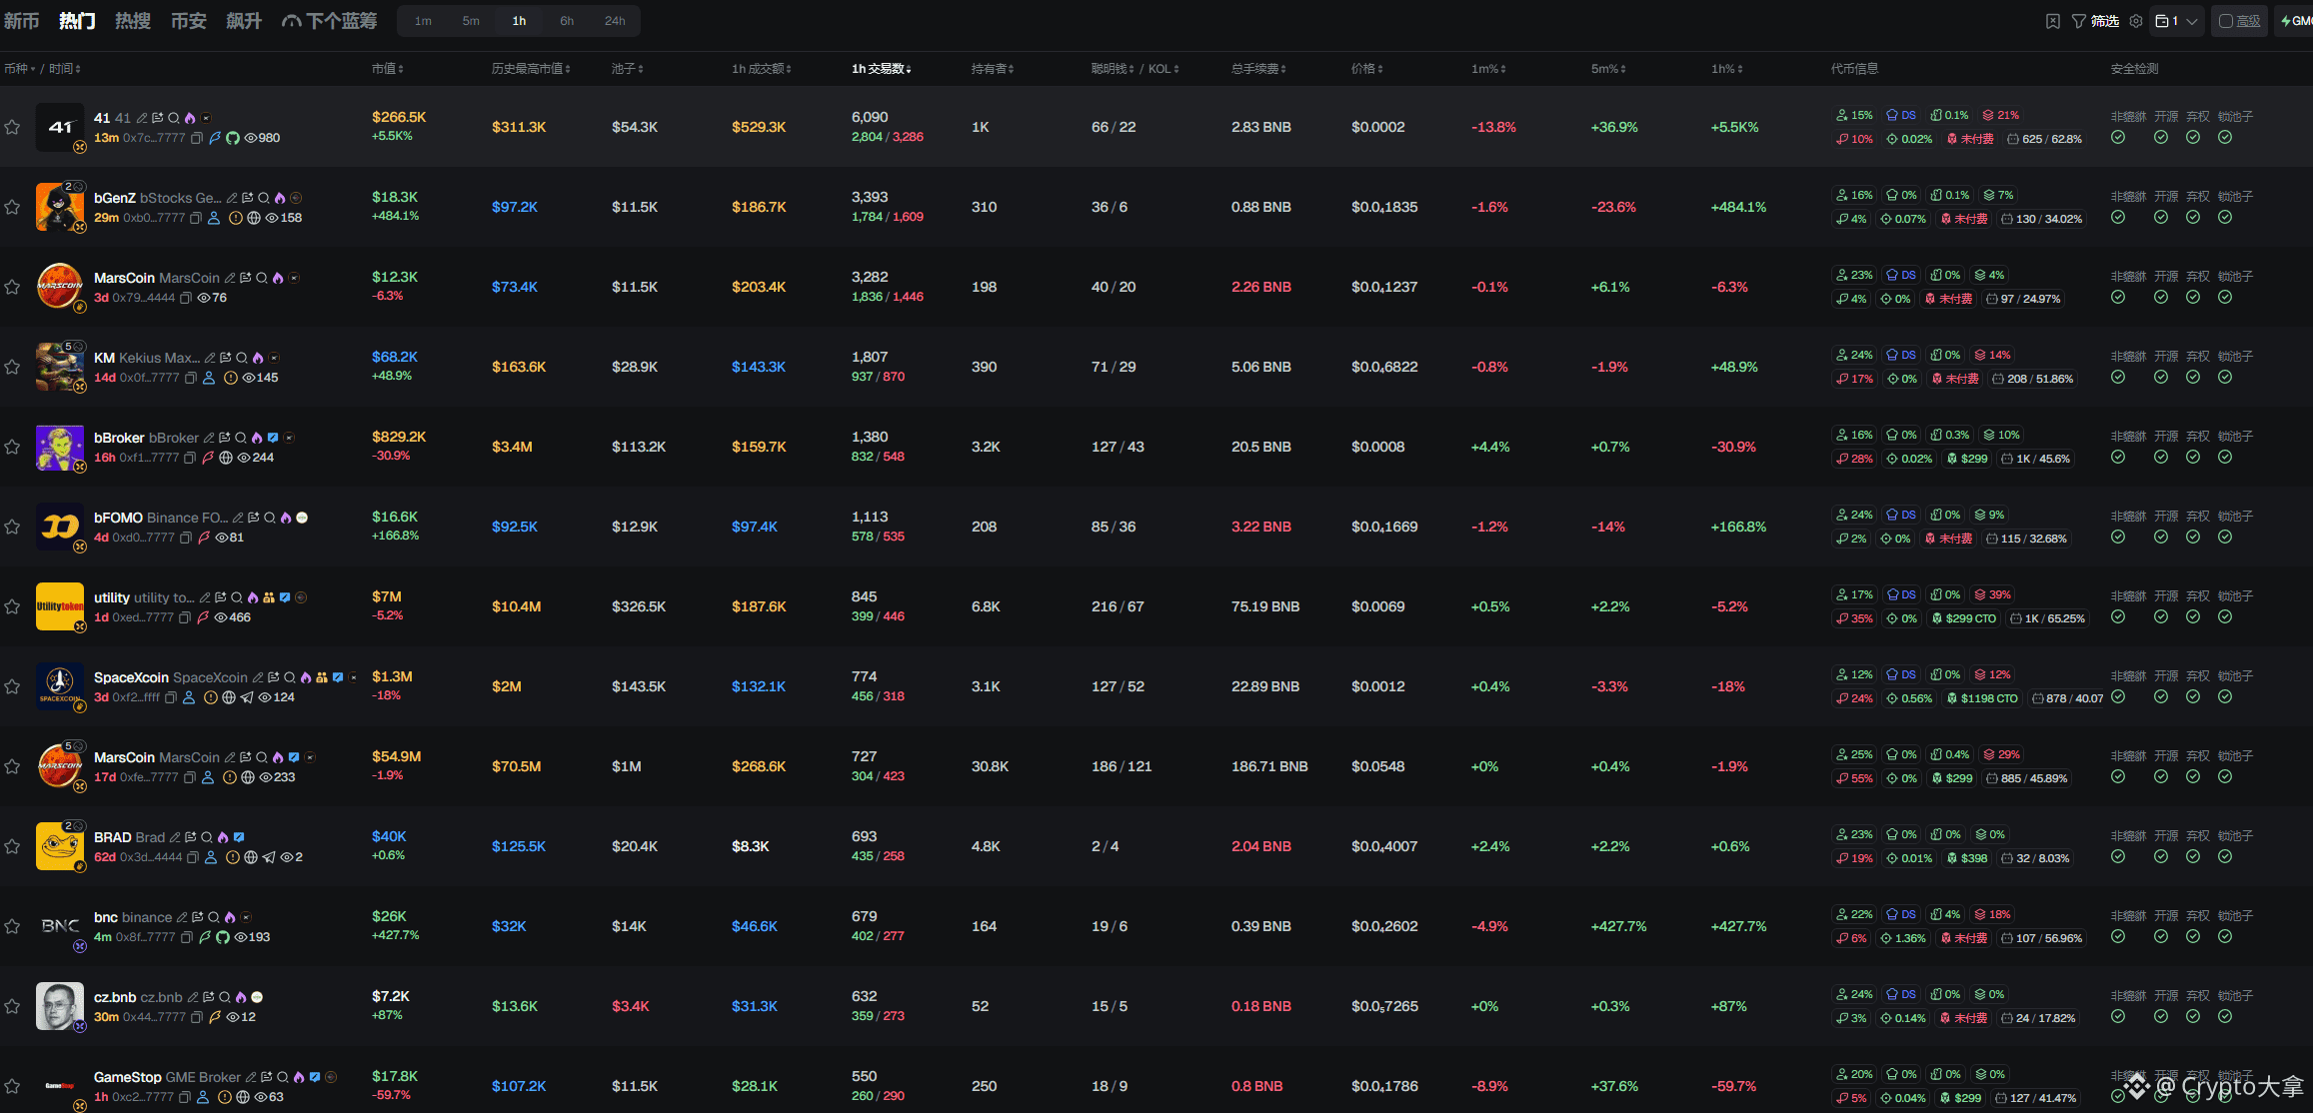
Task: Toggle the favorite star on SpaceXcoin
Action: pyautogui.click(x=12, y=686)
